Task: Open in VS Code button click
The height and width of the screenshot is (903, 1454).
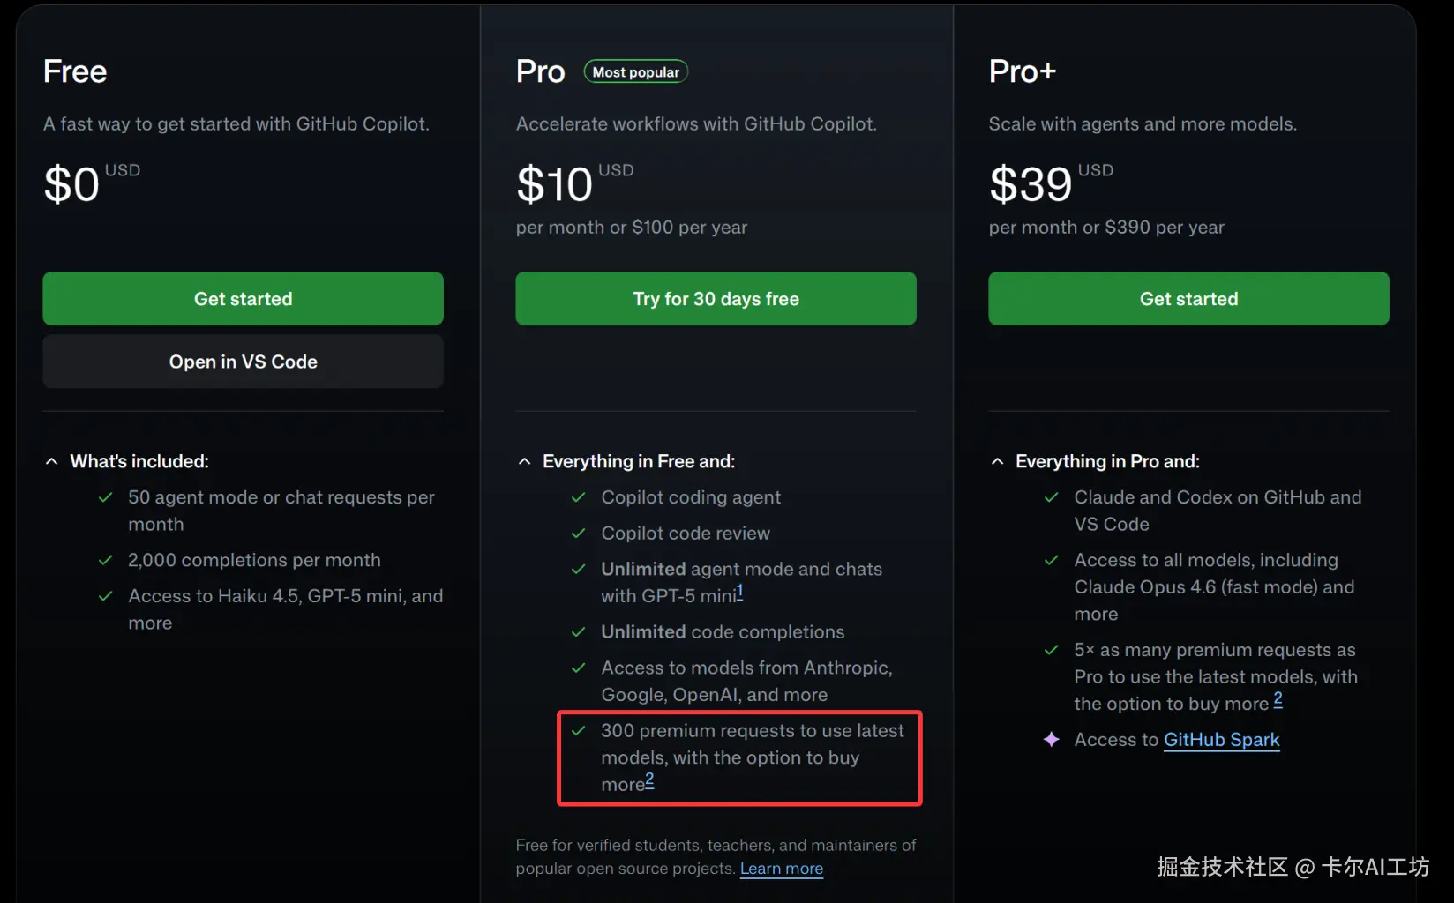Action: (x=243, y=362)
